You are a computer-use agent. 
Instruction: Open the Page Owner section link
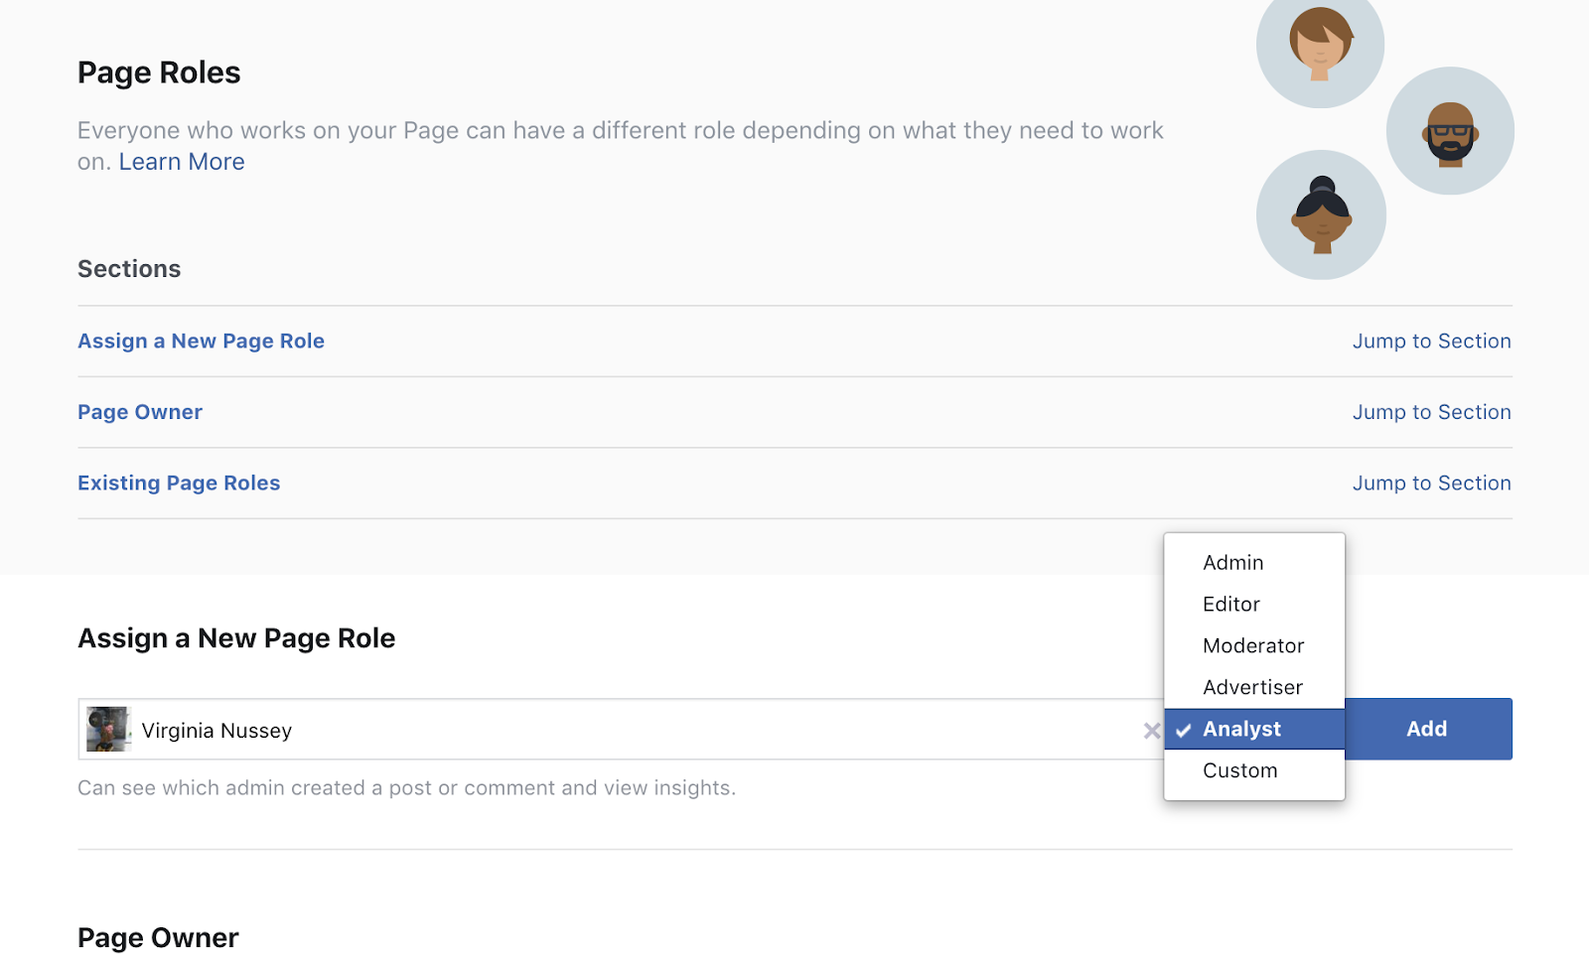pos(140,412)
